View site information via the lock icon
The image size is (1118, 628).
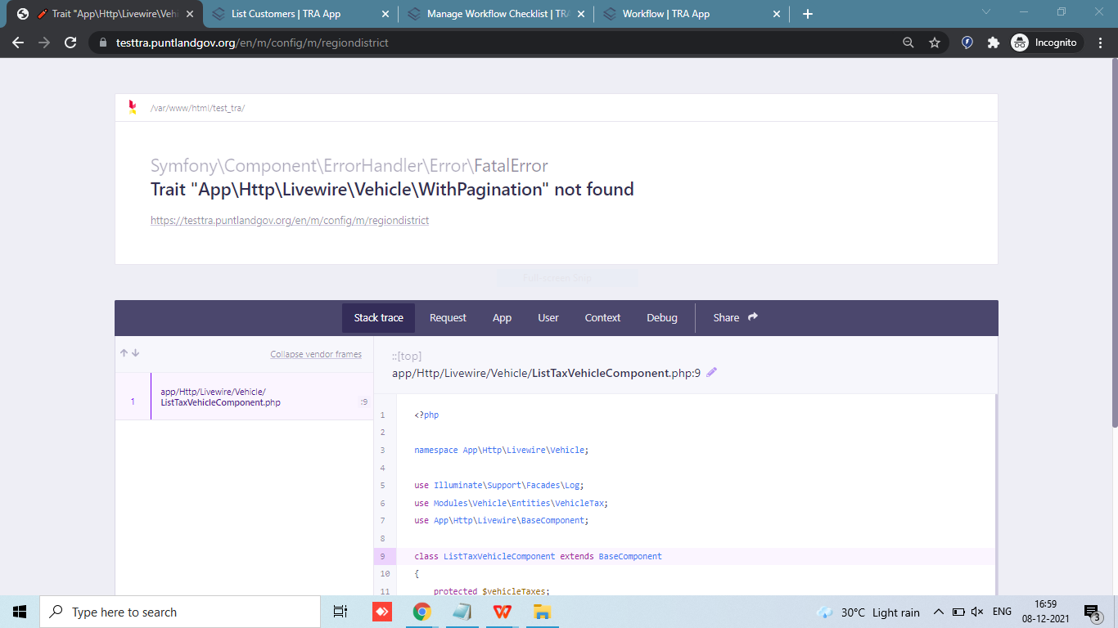(103, 43)
